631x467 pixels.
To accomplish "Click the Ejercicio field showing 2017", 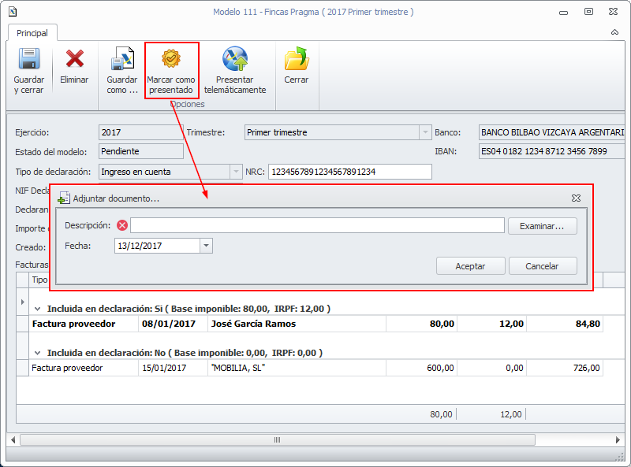I will pyautogui.click(x=140, y=132).
